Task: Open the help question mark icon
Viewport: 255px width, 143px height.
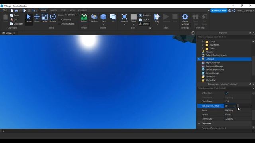Action: (229, 10)
